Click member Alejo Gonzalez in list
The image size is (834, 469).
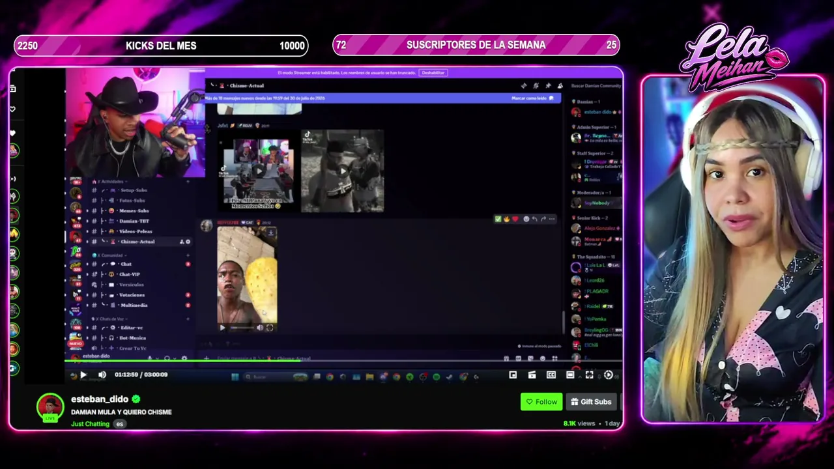pyautogui.click(x=596, y=229)
